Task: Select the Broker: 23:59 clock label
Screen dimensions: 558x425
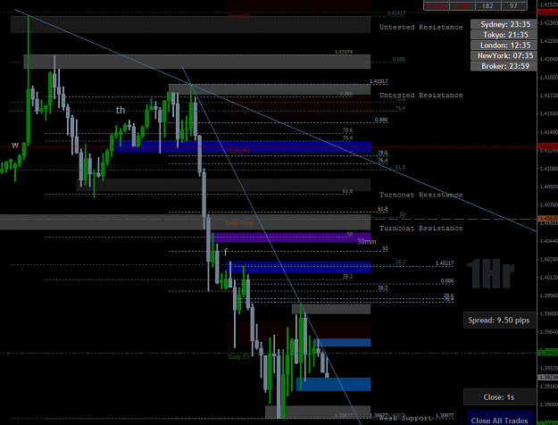Action: (504, 66)
